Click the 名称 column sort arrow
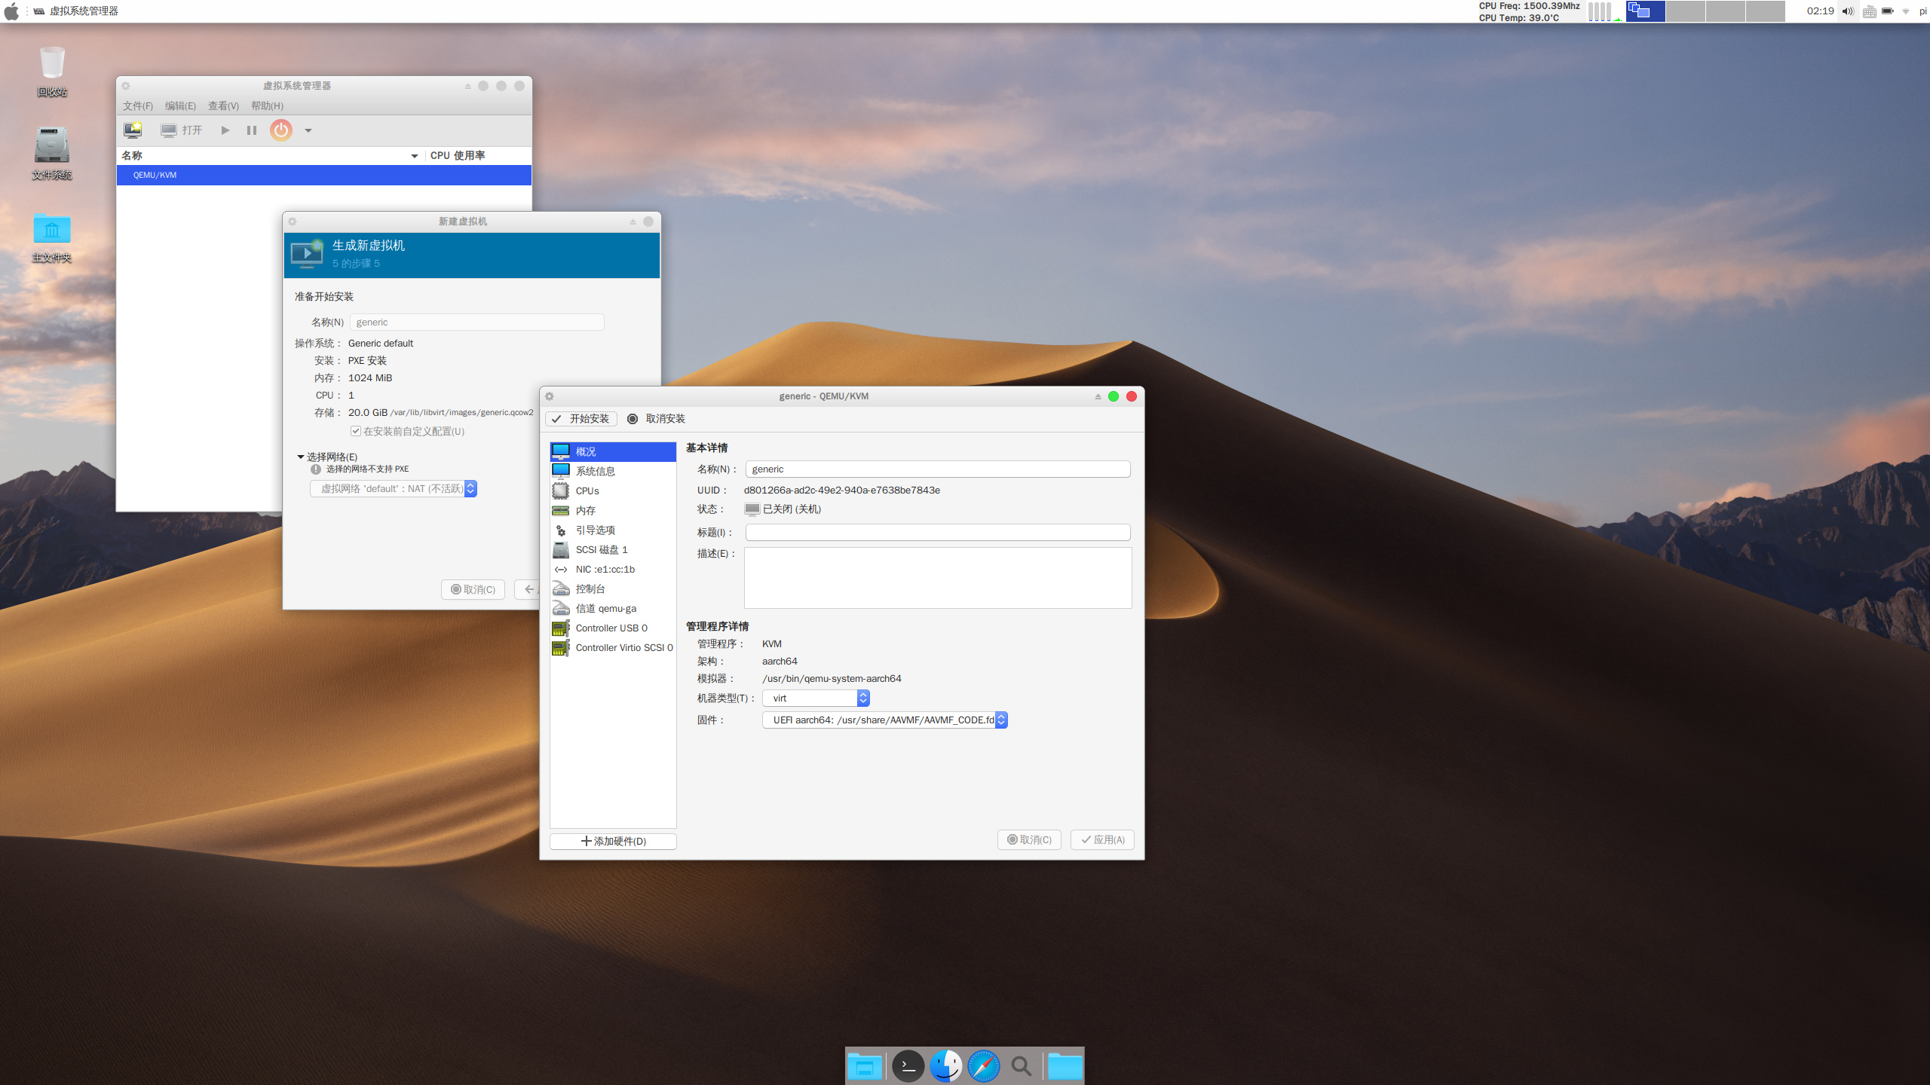This screenshot has height=1085, width=1930. pos(414,156)
